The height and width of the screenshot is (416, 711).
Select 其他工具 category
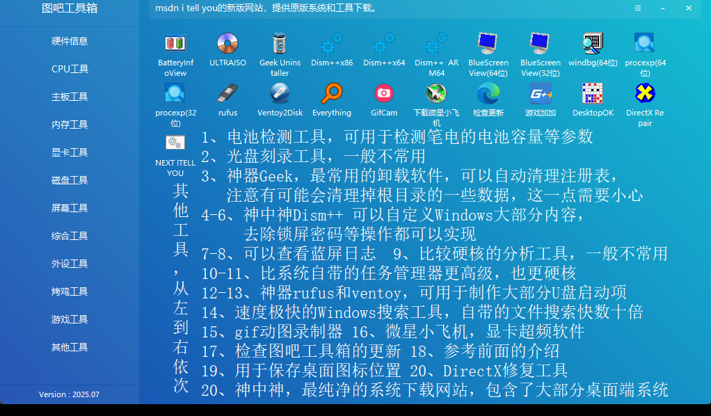click(x=70, y=347)
